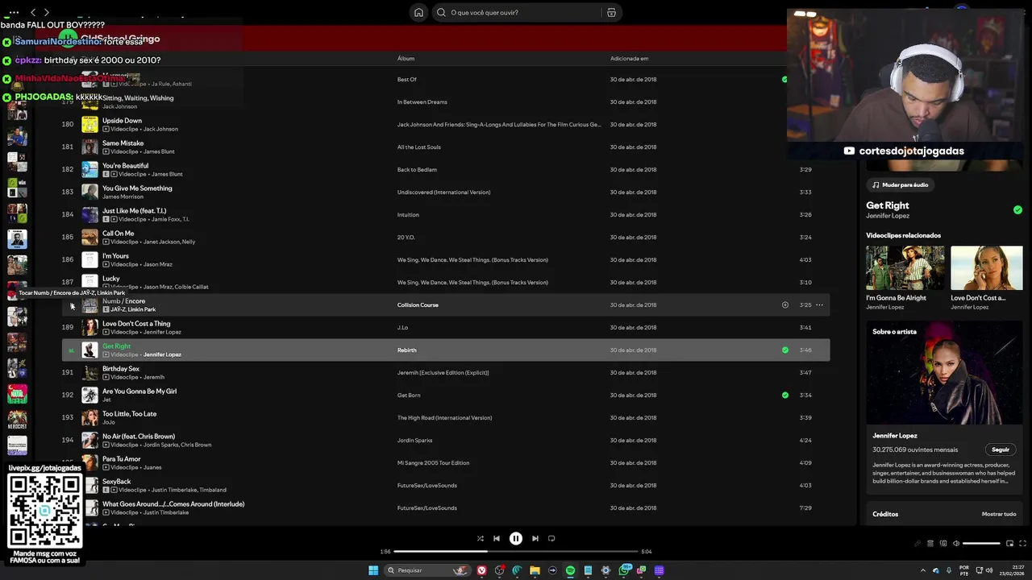Select the song 'Too Little, Too Late'

click(129, 414)
